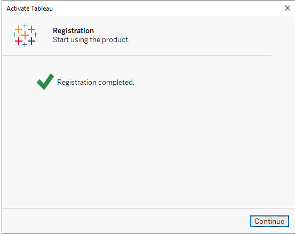Click the empty title bar area
The height and width of the screenshot is (234, 295).
(x=168, y=9)
